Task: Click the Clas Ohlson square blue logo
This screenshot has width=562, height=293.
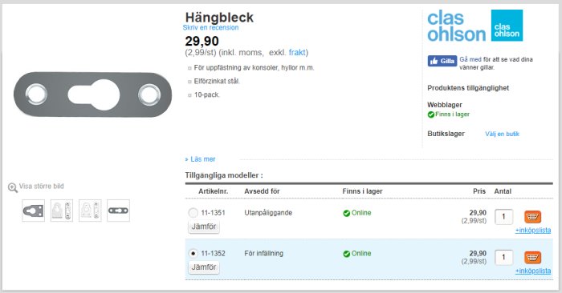Action: tap(507, 26)
